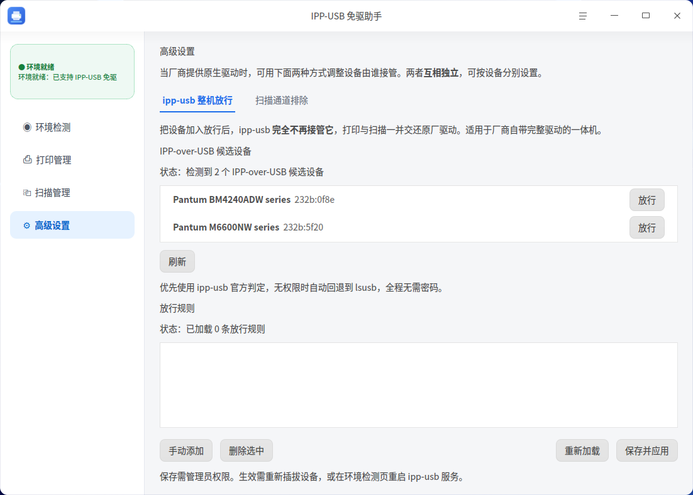
Task: Click the 手动添加 button
Action: [x=186, y=450]
